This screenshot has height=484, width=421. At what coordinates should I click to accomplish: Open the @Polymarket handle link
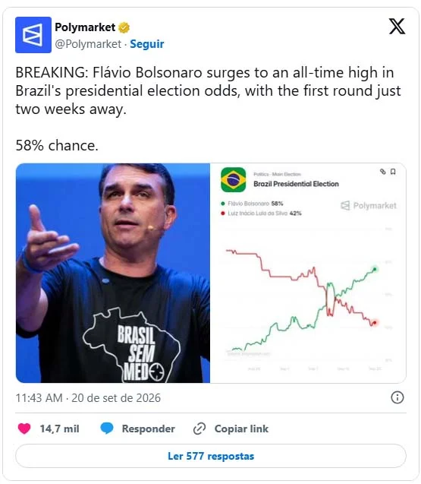coord(88,44)
